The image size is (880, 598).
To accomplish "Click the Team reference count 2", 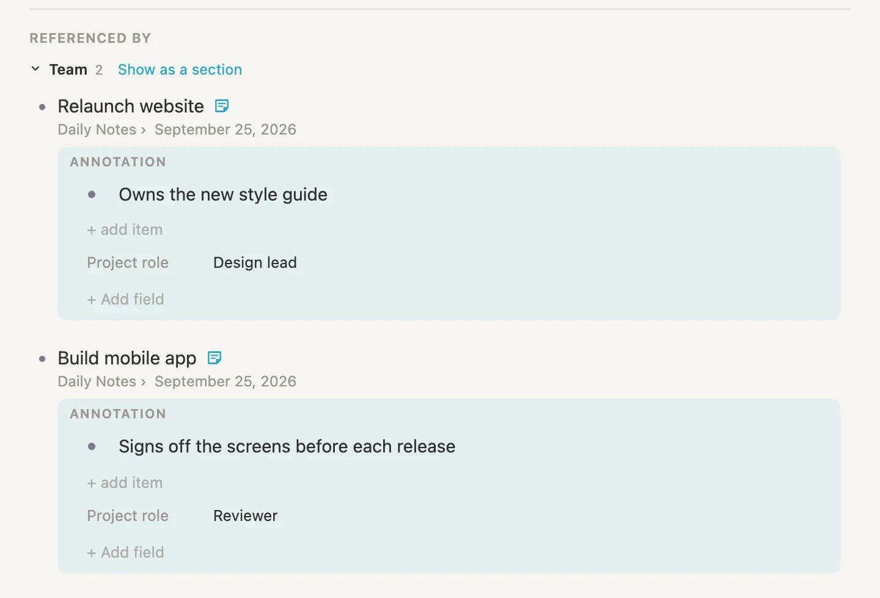I will [99, 70].
